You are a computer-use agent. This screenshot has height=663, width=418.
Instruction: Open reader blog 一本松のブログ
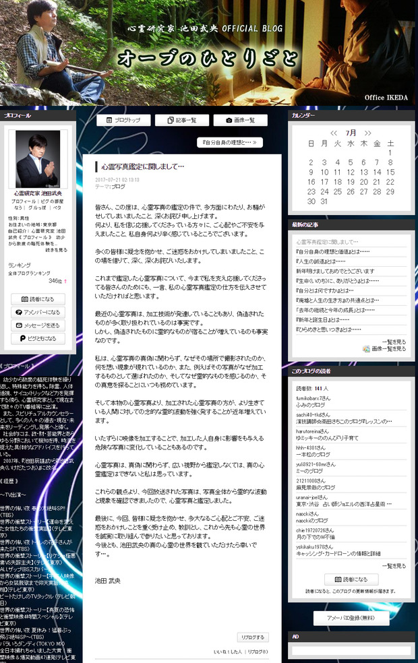click(x=313, y=455)
